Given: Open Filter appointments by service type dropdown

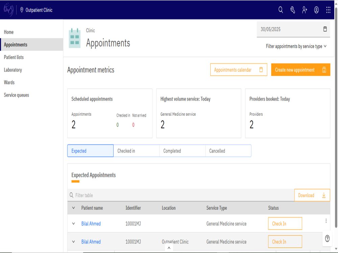Looking at the screenshot, I should pos(296,46).
